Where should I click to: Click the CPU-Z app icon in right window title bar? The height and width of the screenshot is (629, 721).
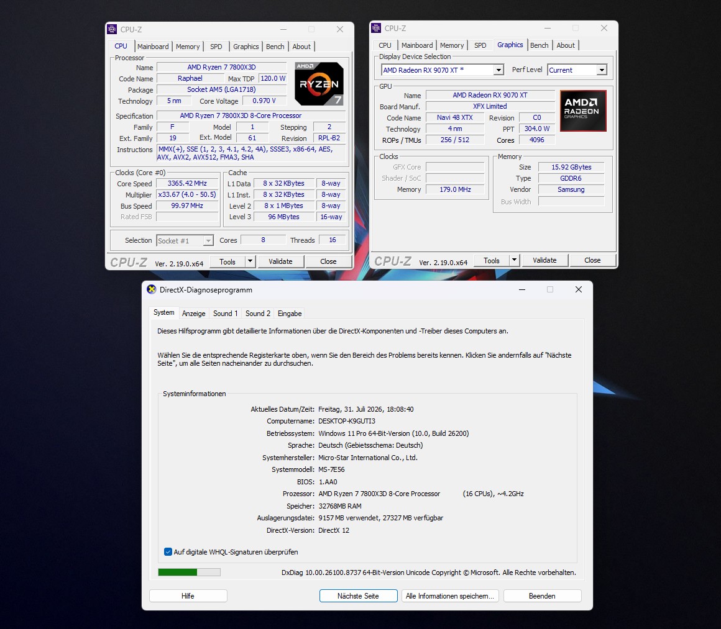click(x=376, y=28)
